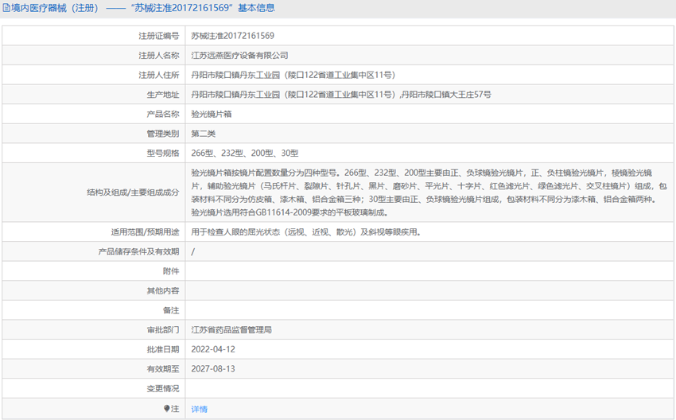Image resolution: width=676 pixels, height=420 pixels.
Task: Select the 批准日期 label
Action: tap(162, 349)
